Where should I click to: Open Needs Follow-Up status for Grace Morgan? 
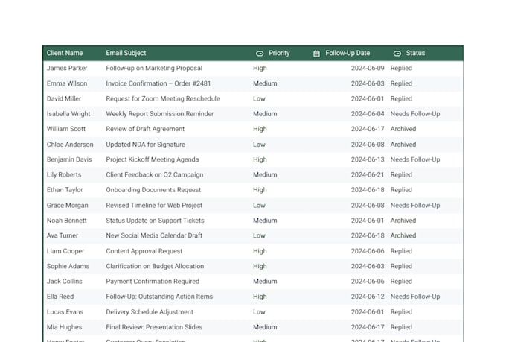point(415,205)
